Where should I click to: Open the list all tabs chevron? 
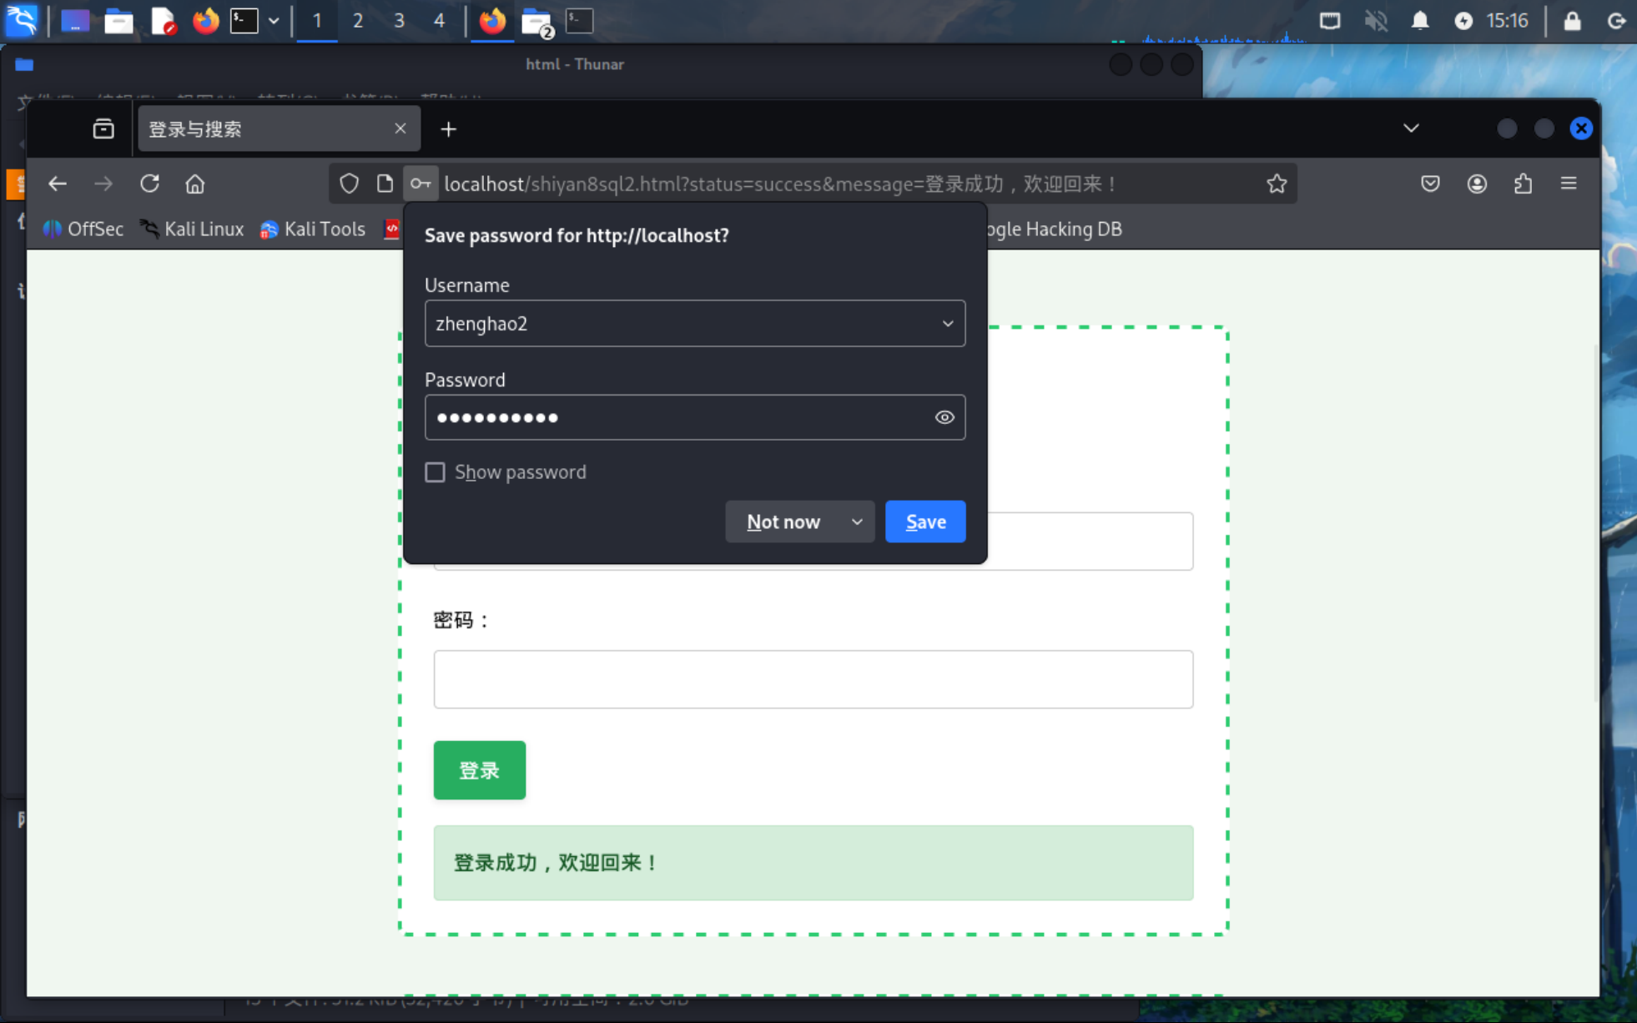click(1410, 129)
